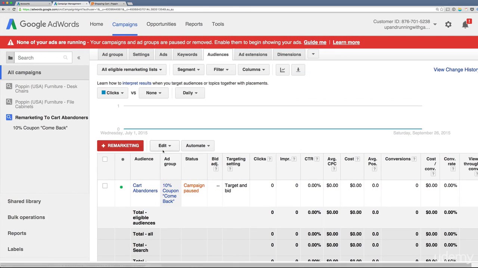Open the Daily interval dropdown
This screenshot has width=478, height=268.
[190, 93]
